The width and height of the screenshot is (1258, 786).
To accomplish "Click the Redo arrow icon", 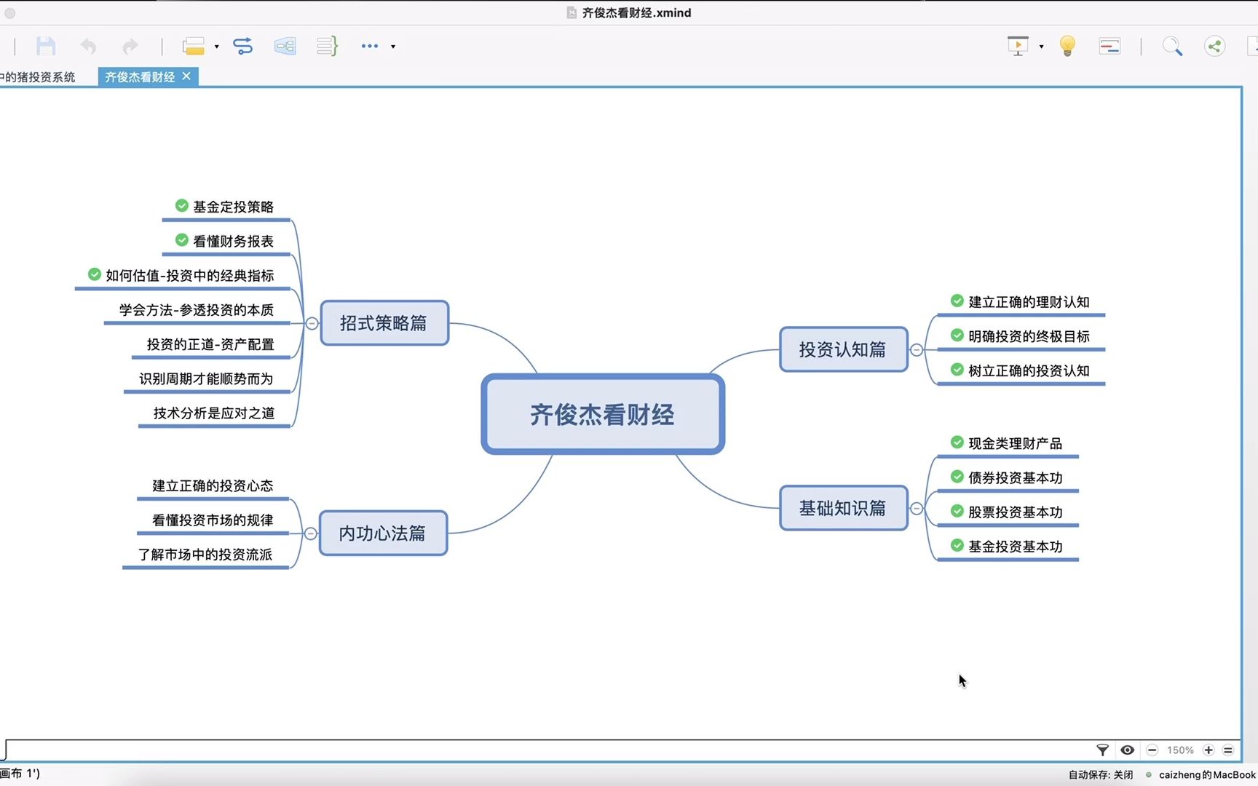I will (x=130, y=47).
